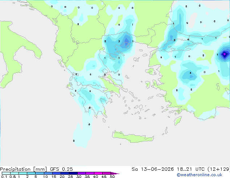
Task: Click the legend swatch between 20 and 25
Action: (65, 173)
